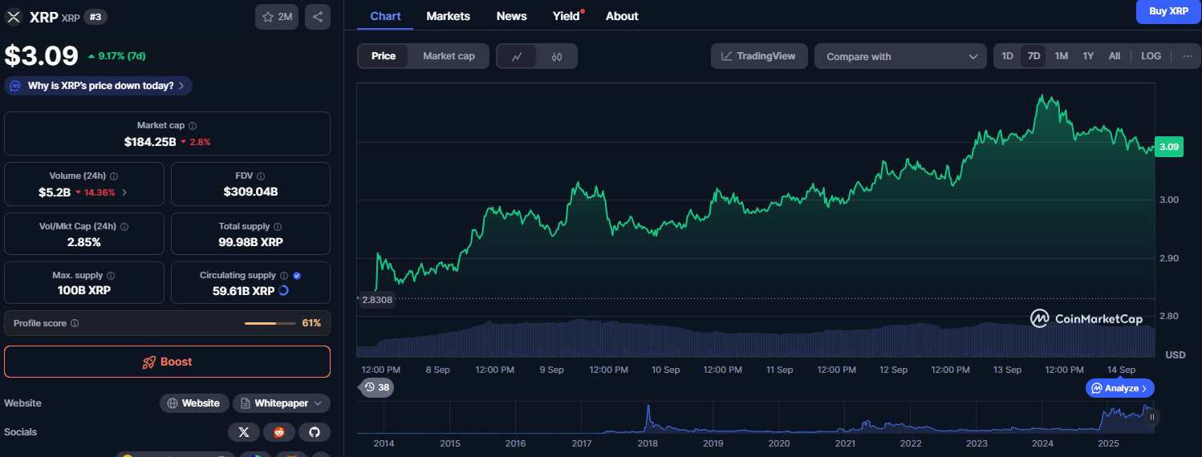Click the 99.98B XRP total supply value
The width and height of the screenshot is (1202, 457).
(250, 242)
